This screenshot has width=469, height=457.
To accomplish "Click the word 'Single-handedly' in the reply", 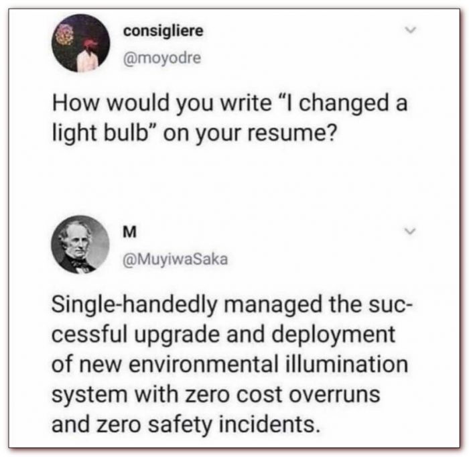I will pos(130,307).
